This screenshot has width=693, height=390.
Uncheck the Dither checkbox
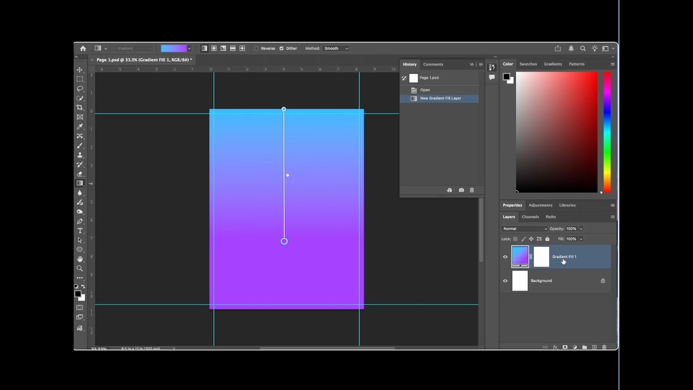pyautogui.click(x=282, y=48)
